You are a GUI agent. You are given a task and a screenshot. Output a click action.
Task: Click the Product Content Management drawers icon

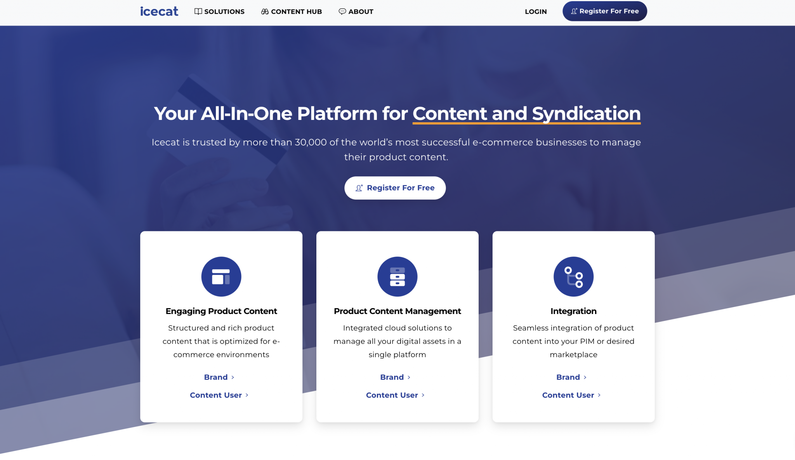click(x=397, y=276)
